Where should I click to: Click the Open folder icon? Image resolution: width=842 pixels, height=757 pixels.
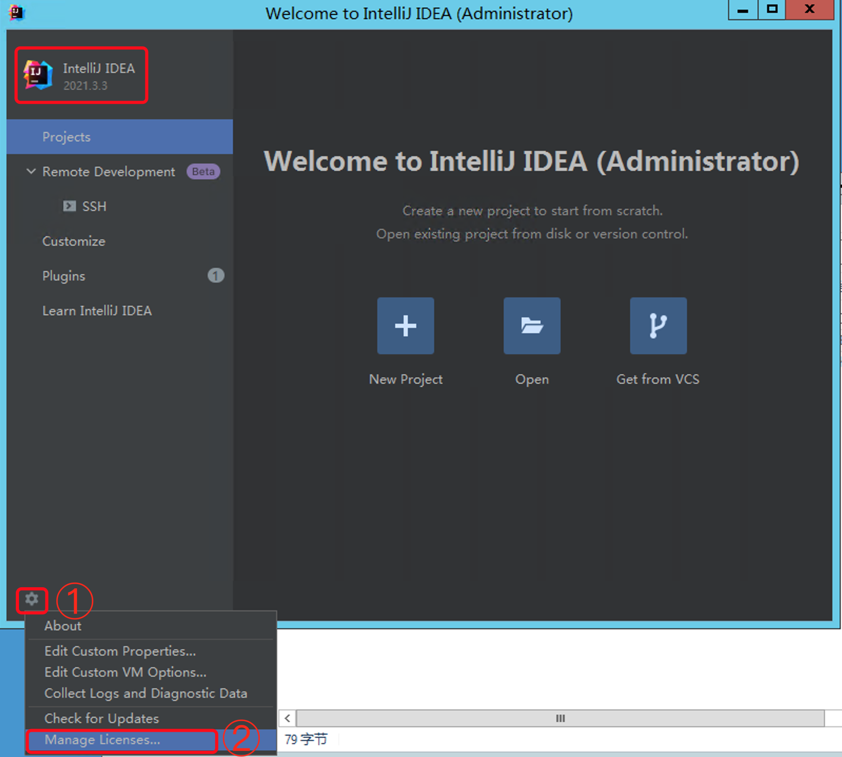(532, 325)
